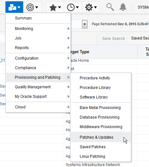149x167 pixels.
Task: Expand the Monitoring submenu
Action: (x=38, y=29)
